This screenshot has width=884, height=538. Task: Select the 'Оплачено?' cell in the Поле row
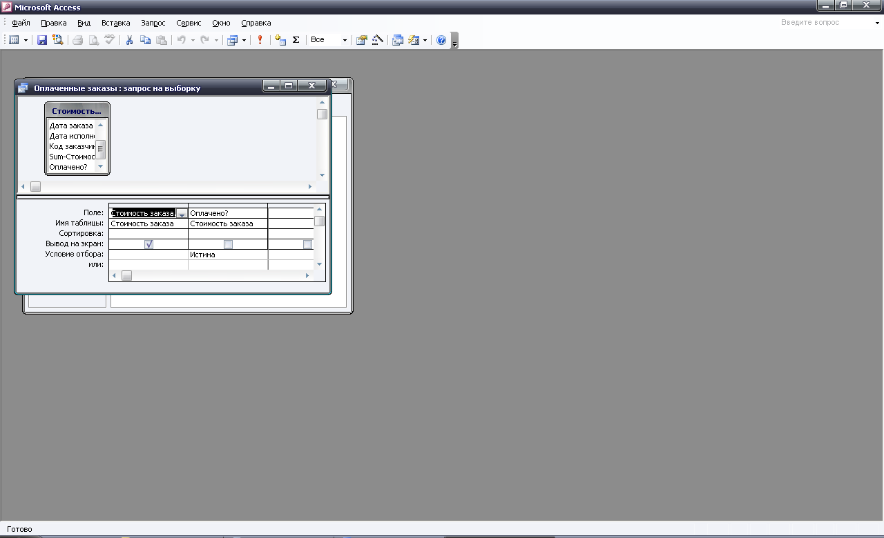coord(228,213)
